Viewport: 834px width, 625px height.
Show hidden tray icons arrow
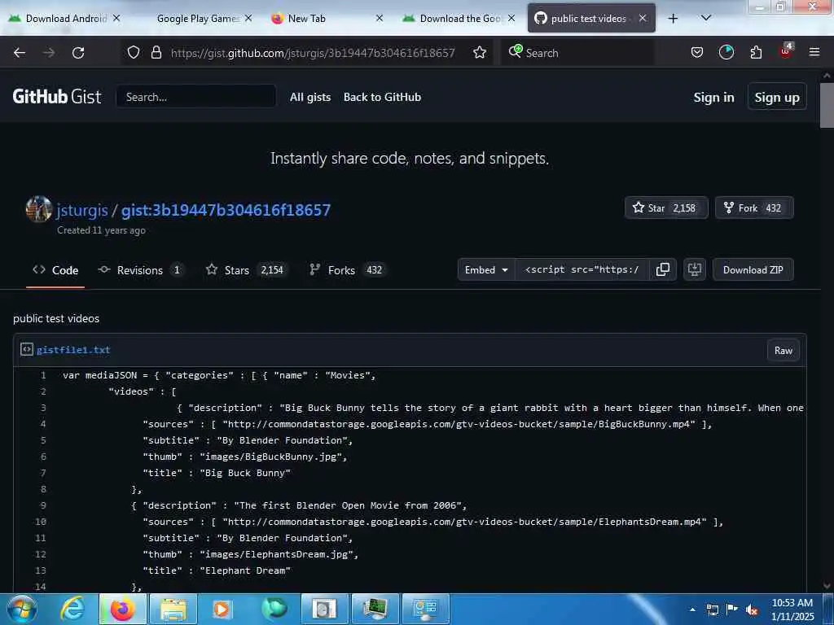(x=692, y=610)
